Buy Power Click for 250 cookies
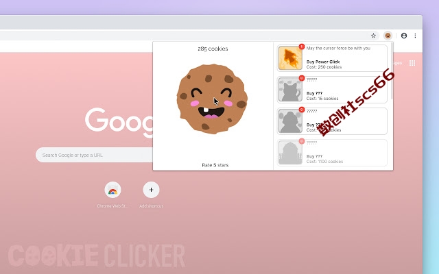This screenshot has height=274, width=439. pos(332,58)
